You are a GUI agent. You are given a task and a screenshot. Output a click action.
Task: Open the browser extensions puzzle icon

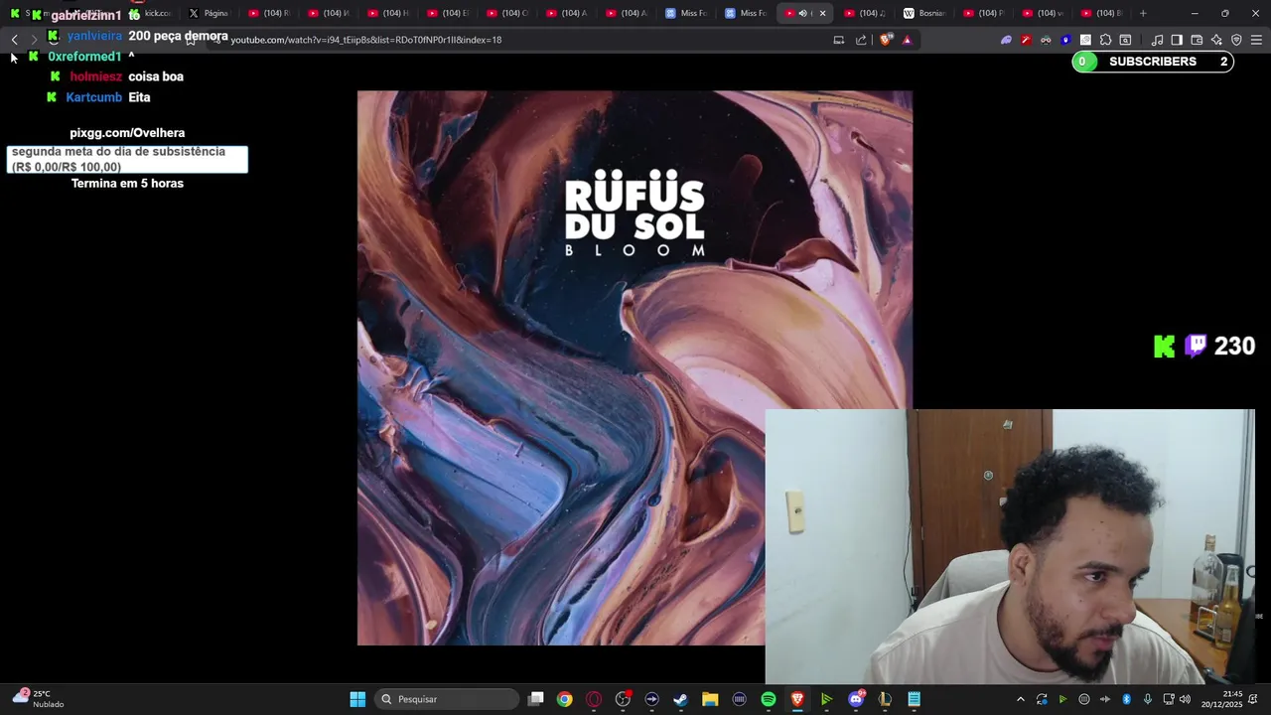pos(1105,40)
